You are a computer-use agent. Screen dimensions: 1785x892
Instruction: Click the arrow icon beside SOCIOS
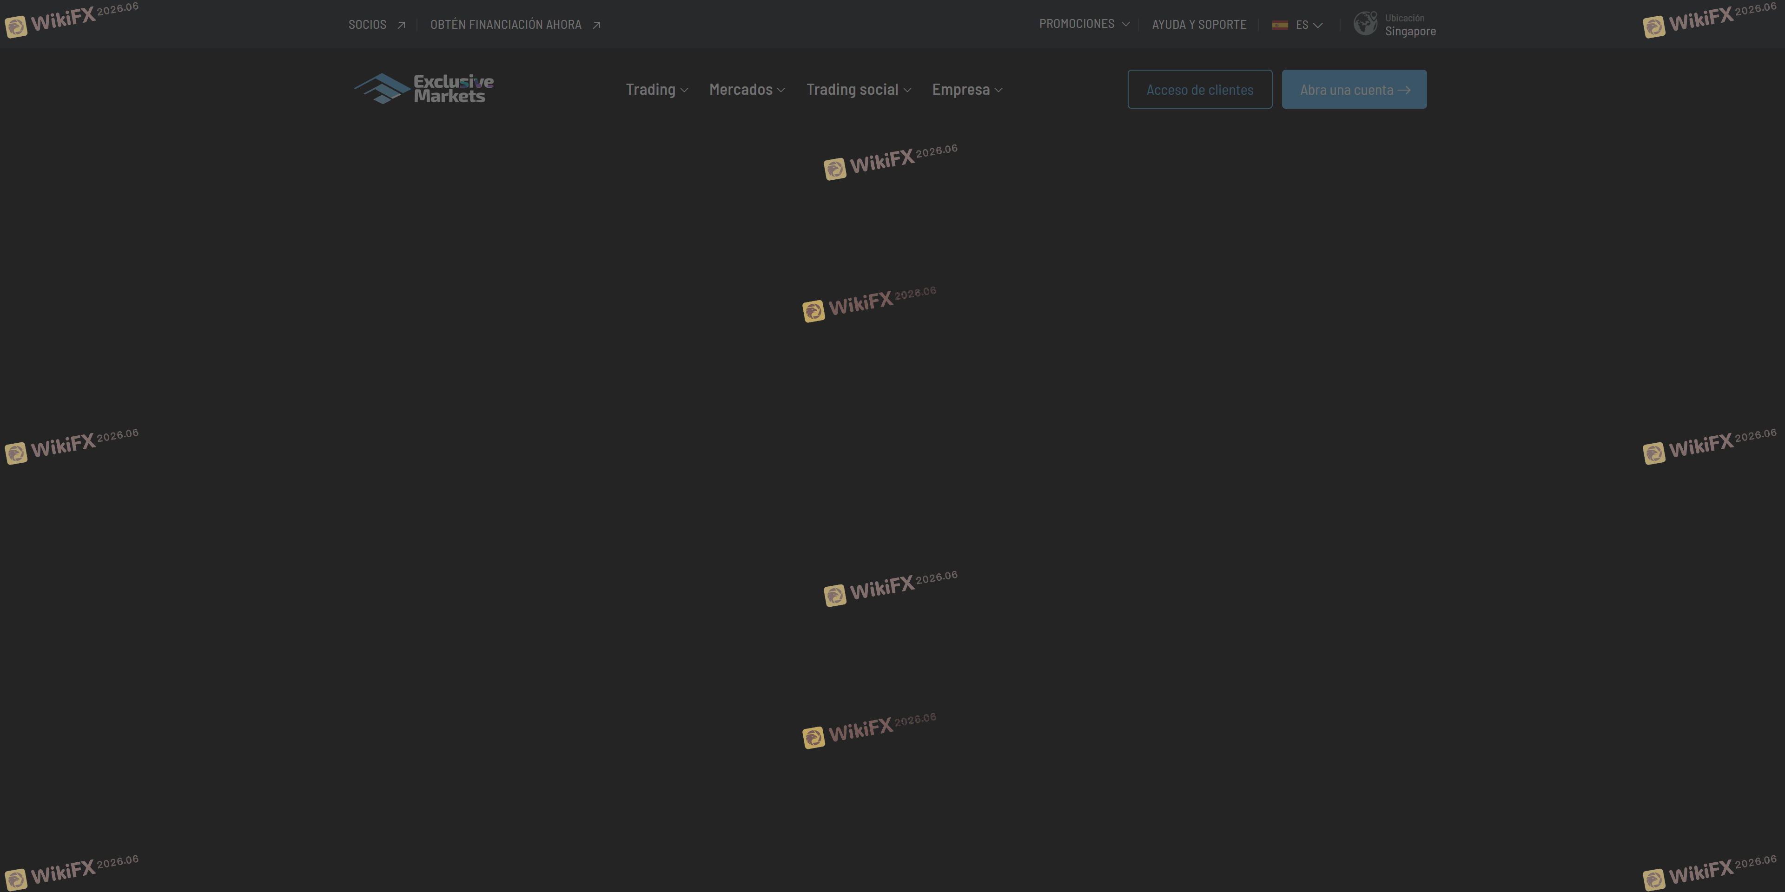tap(401, 25)
